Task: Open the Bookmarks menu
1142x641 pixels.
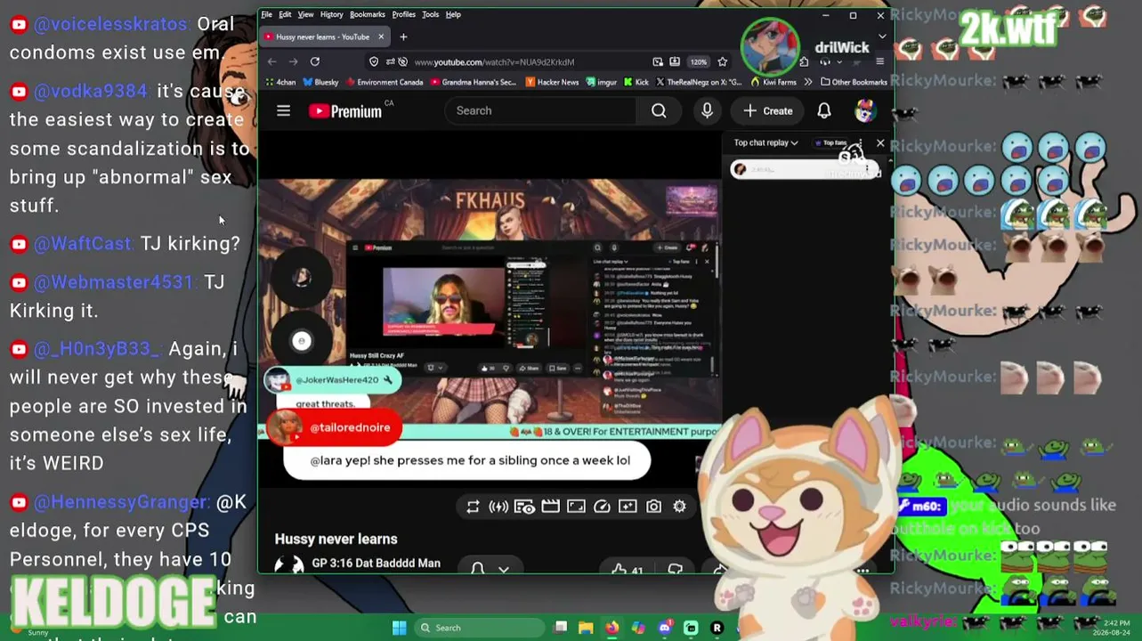Action: point(368,14)
